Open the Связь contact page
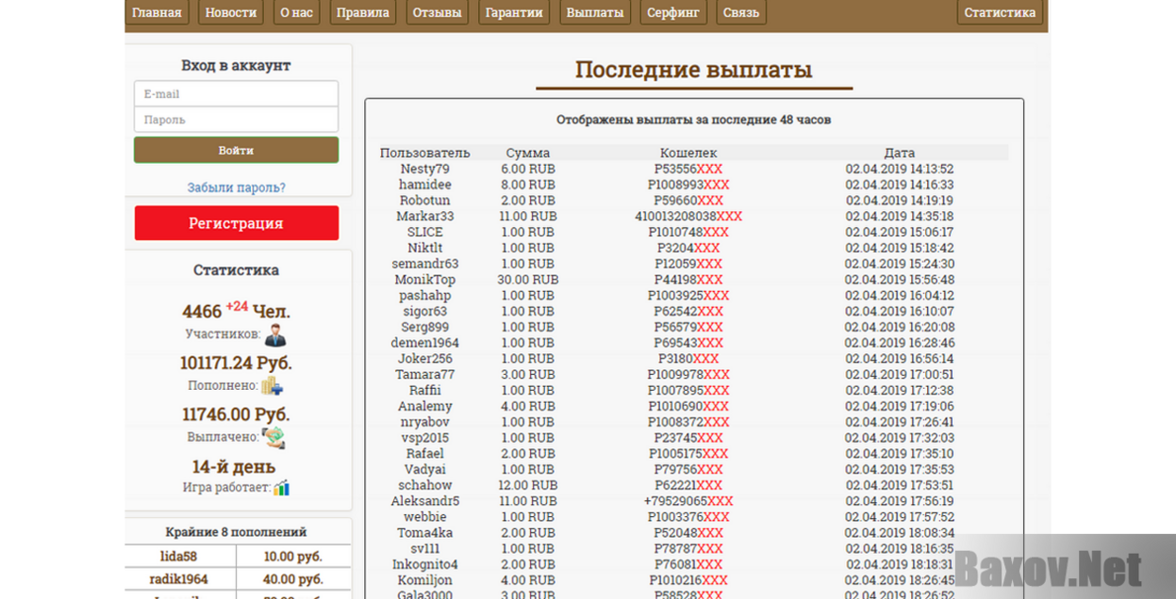The width and height of the screenshot is (1176, 599). [x=741, y=12]
